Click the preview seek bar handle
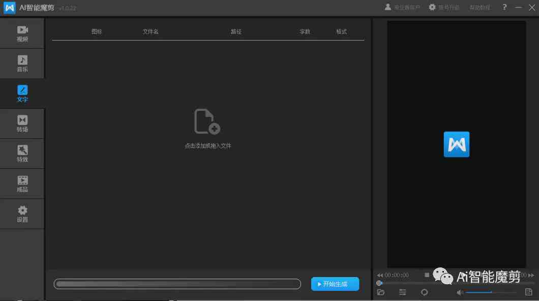This screenshot has height=301, width=539. pyautogui.click(x=379, y=283)
